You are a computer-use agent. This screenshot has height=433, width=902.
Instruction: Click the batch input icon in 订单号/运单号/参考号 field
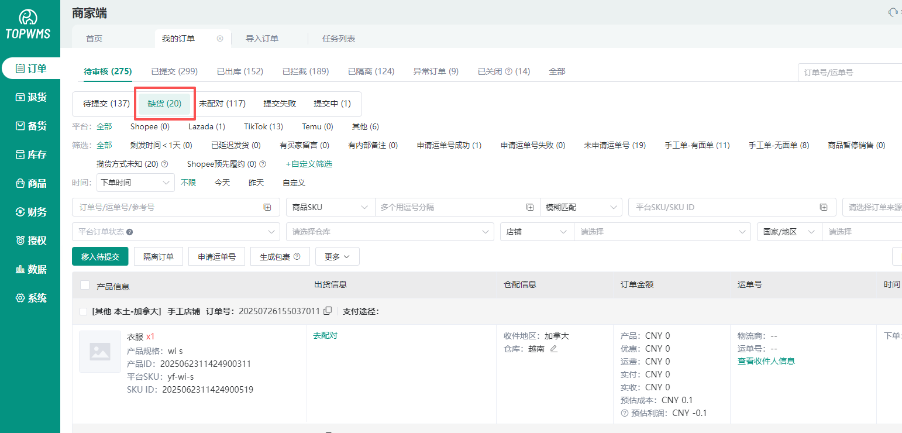(x=267, y=207)
